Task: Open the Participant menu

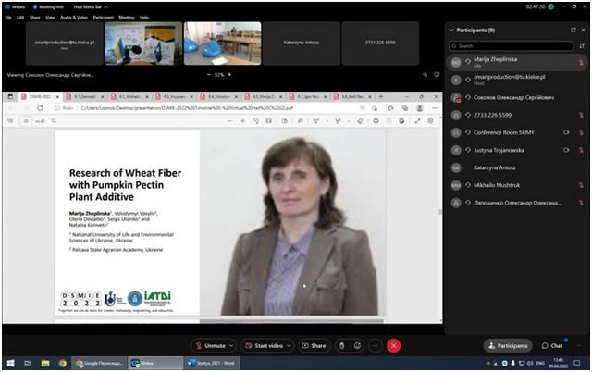Action: tap(103, 18)
